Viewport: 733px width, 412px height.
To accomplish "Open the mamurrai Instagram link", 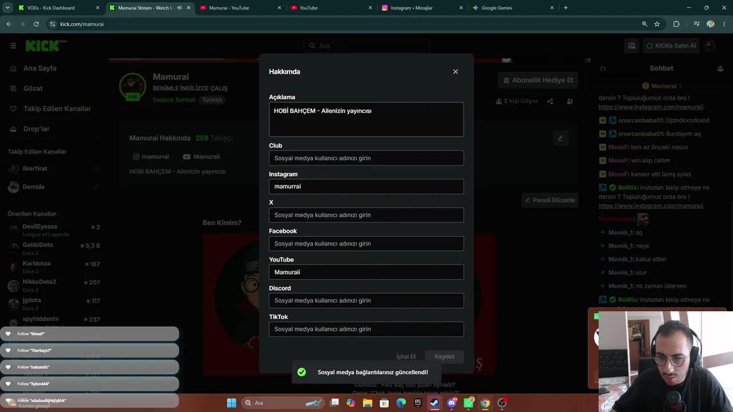I will 151,157.
